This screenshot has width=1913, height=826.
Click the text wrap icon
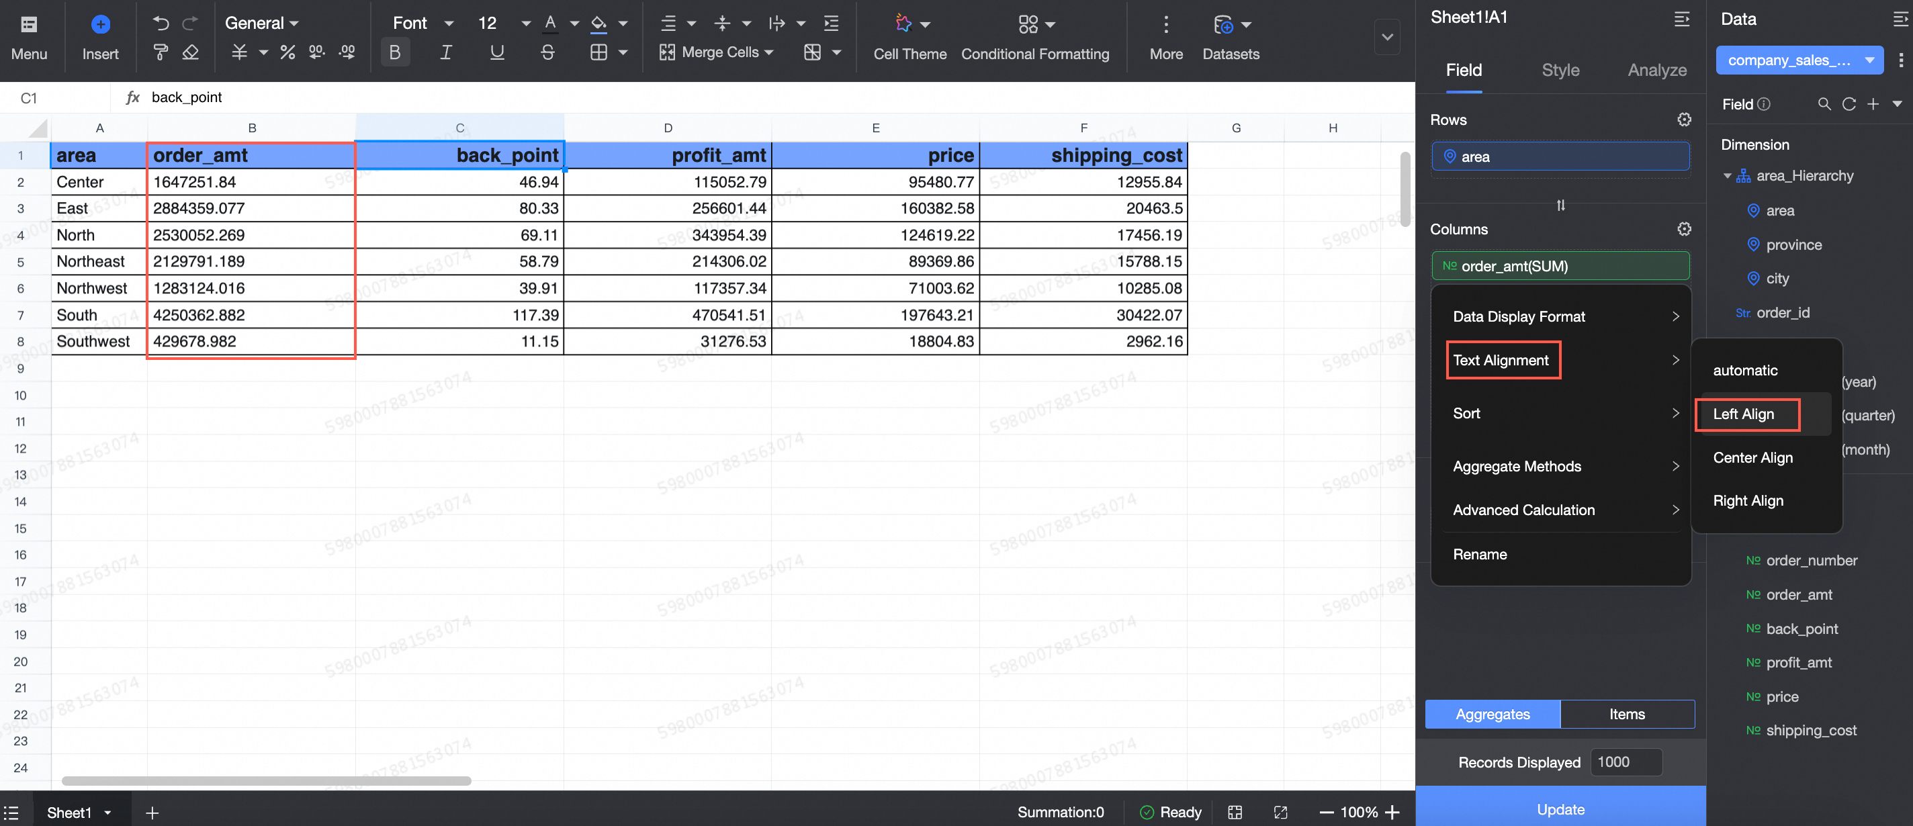pos(776,24)
